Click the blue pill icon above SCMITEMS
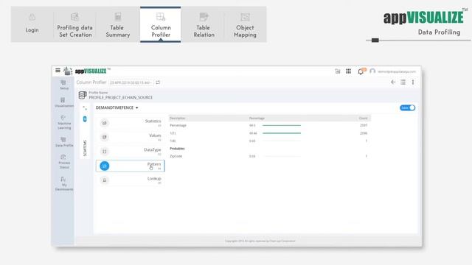 coord(85,119)
